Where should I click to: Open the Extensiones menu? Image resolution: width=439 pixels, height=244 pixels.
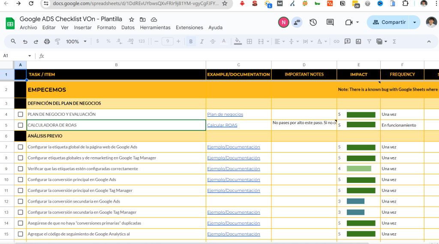[x=189, y=27]
